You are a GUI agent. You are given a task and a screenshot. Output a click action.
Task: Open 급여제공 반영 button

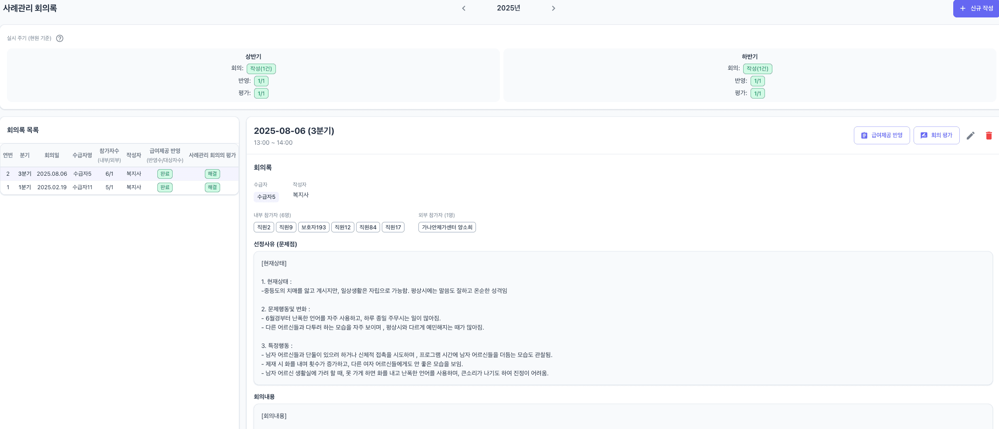882,135
